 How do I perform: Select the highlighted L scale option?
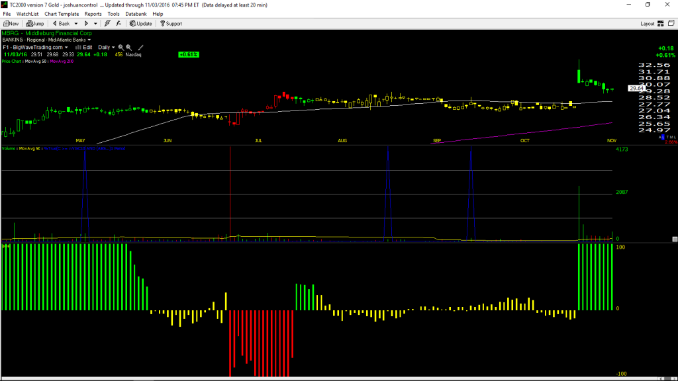point(663,137)
